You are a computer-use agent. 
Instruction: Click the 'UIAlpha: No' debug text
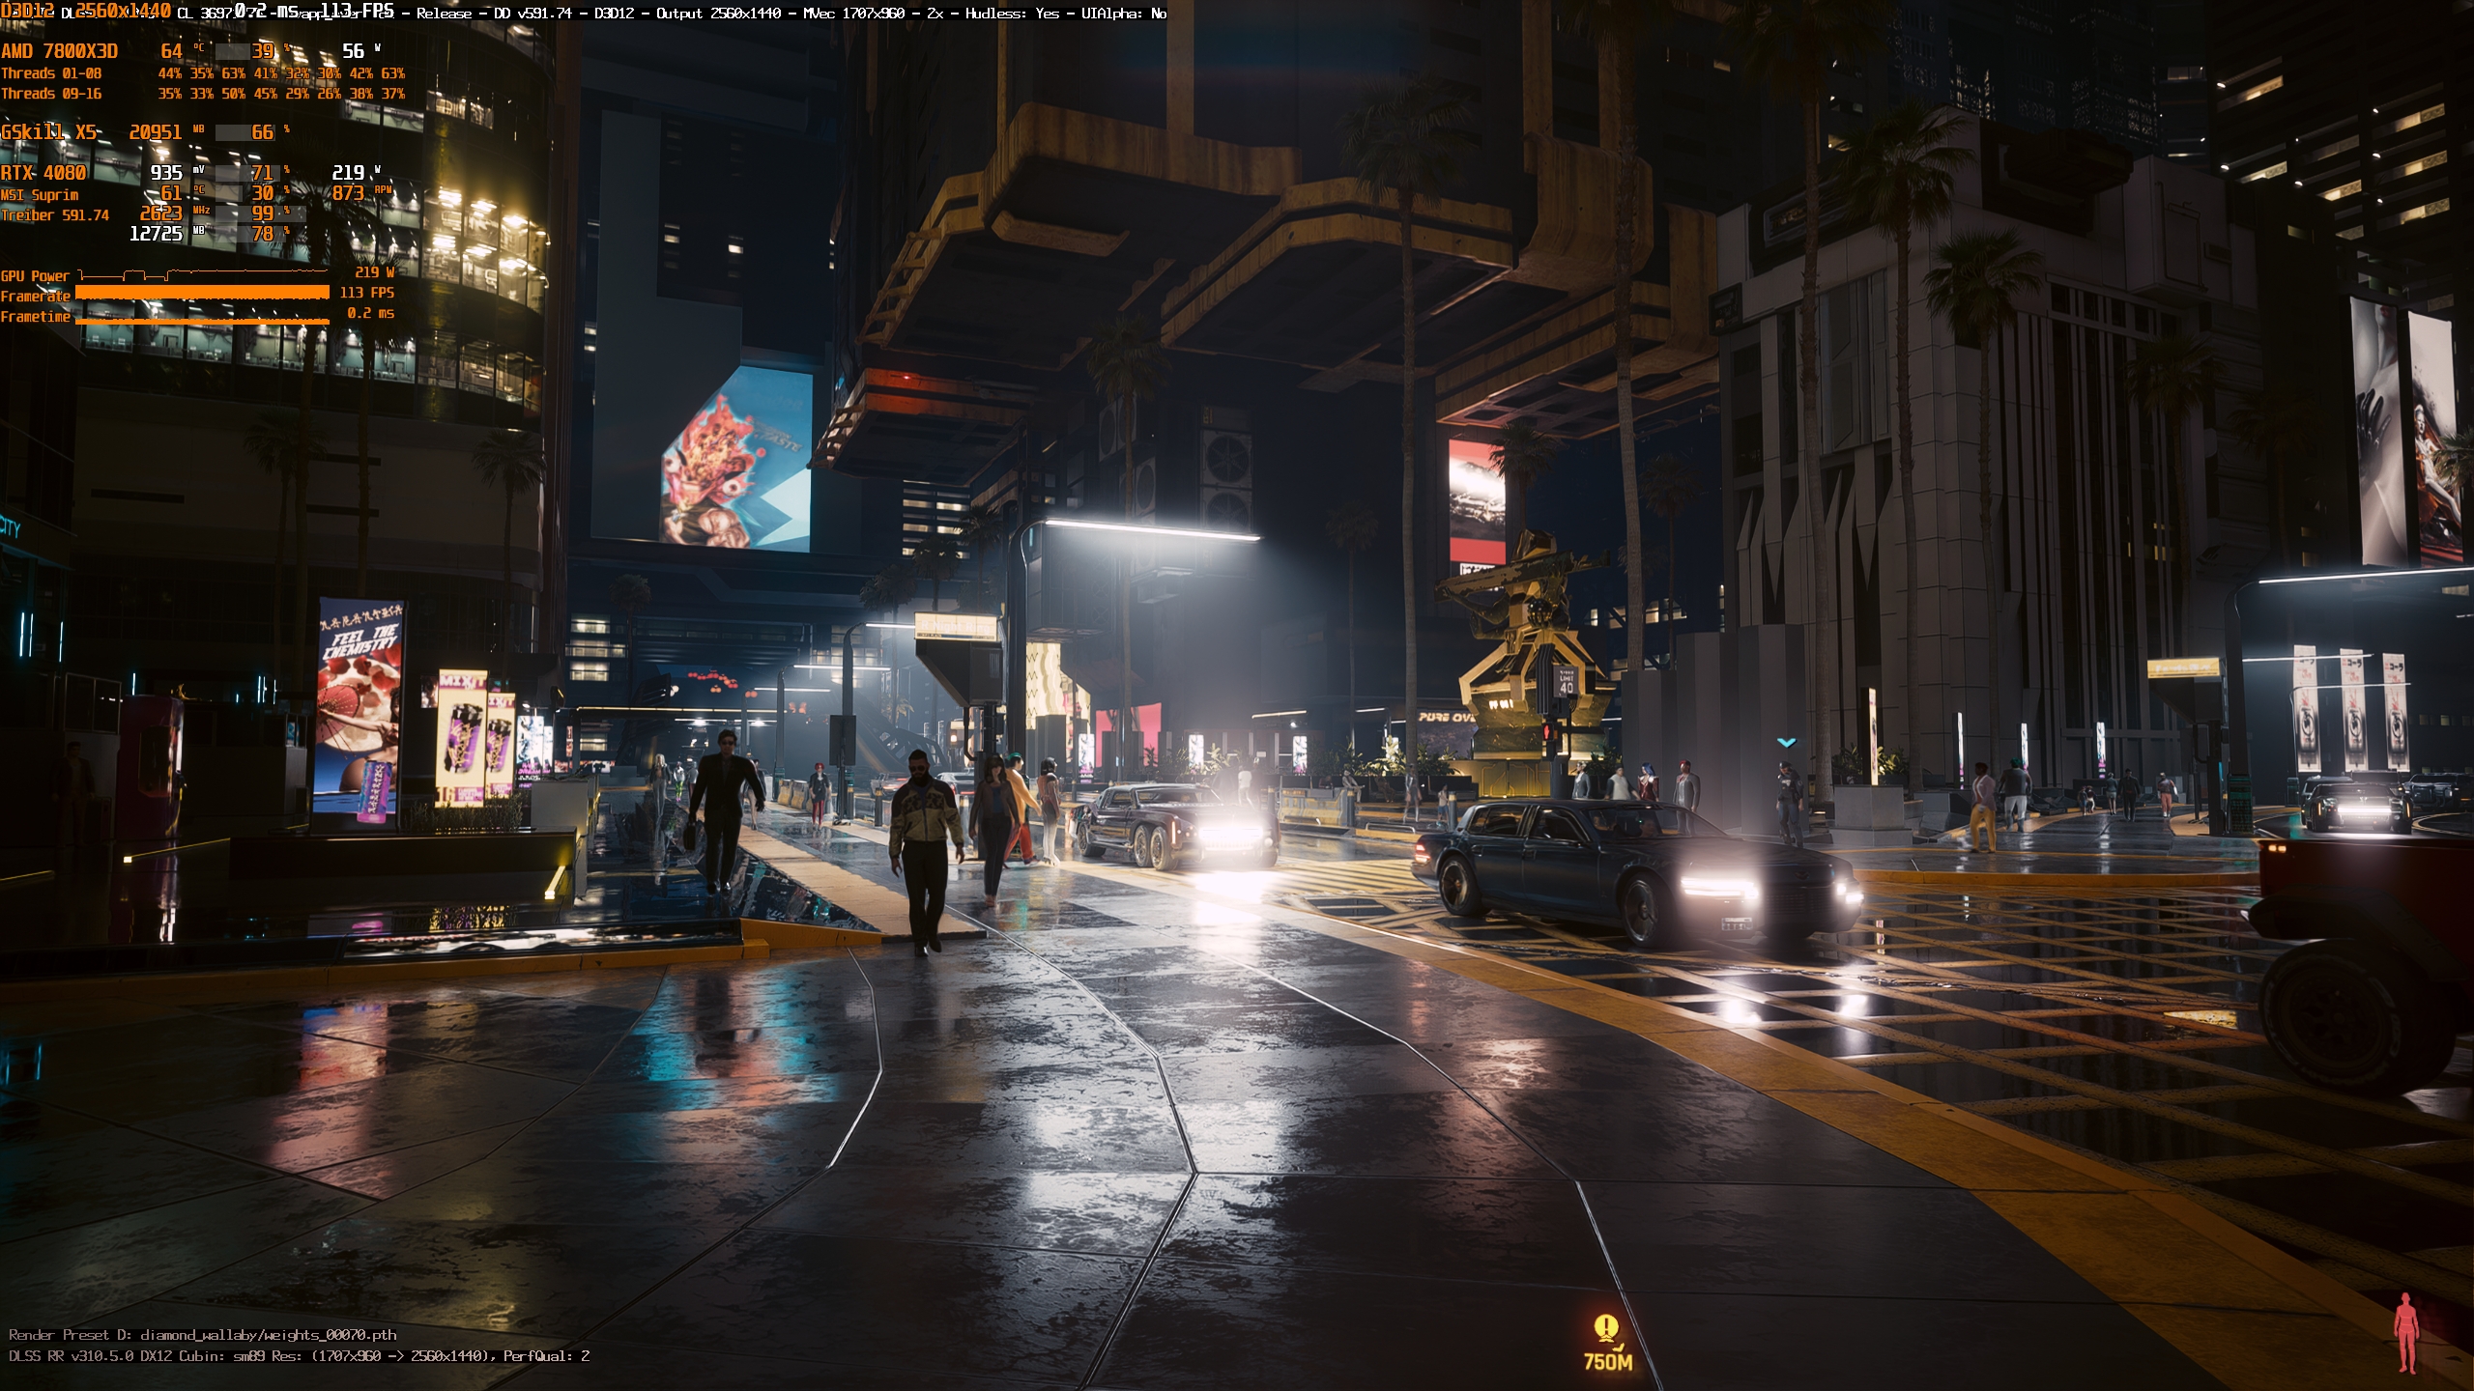pyautogui.click(x=1123, y=14)
